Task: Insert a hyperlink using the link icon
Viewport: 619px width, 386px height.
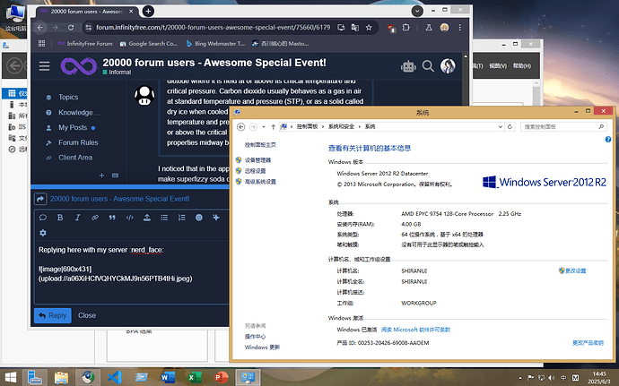Action: click(x=95, y=218)
